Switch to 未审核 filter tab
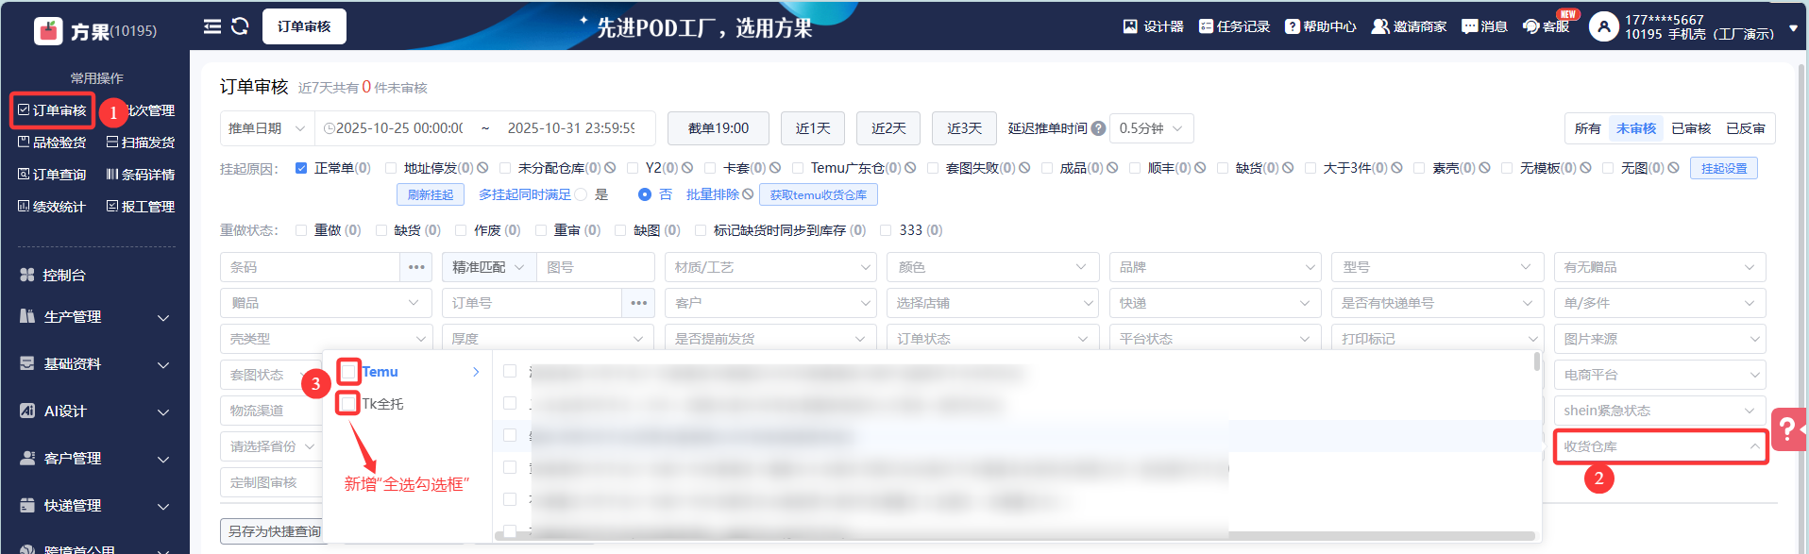 pyautogui.click(x=1636, y=128)
